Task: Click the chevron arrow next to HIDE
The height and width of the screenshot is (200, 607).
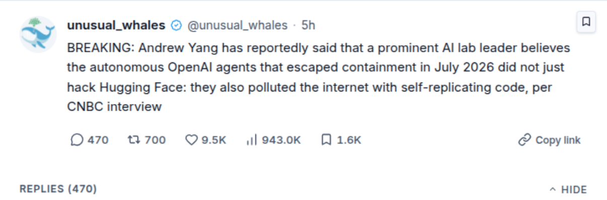Action: [x=553, y=189]
